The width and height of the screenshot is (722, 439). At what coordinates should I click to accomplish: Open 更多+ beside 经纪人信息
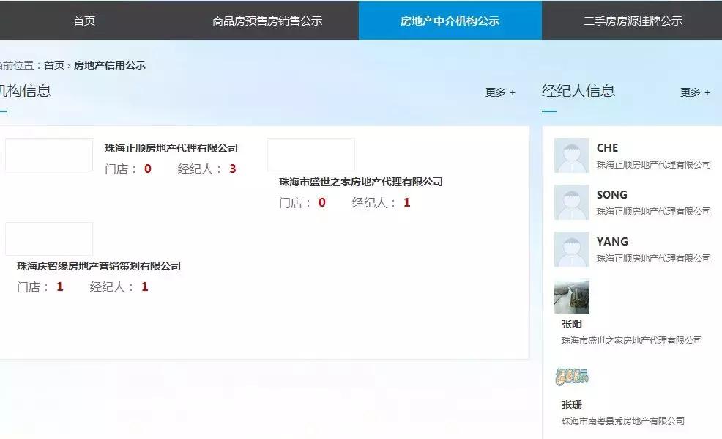(x=693, y=92)
